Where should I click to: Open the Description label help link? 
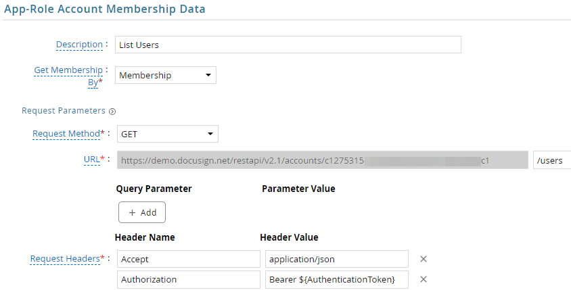(79, 45)
